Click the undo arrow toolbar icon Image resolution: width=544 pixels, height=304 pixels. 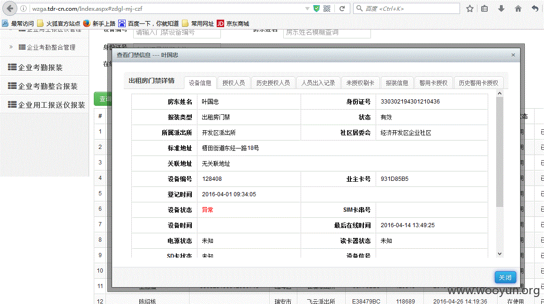pos(535,9)
